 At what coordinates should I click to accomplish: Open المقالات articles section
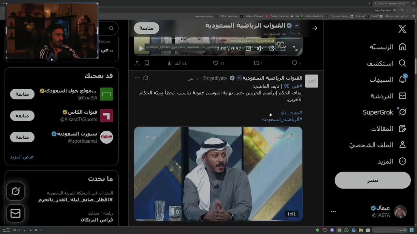click(389, 129)
